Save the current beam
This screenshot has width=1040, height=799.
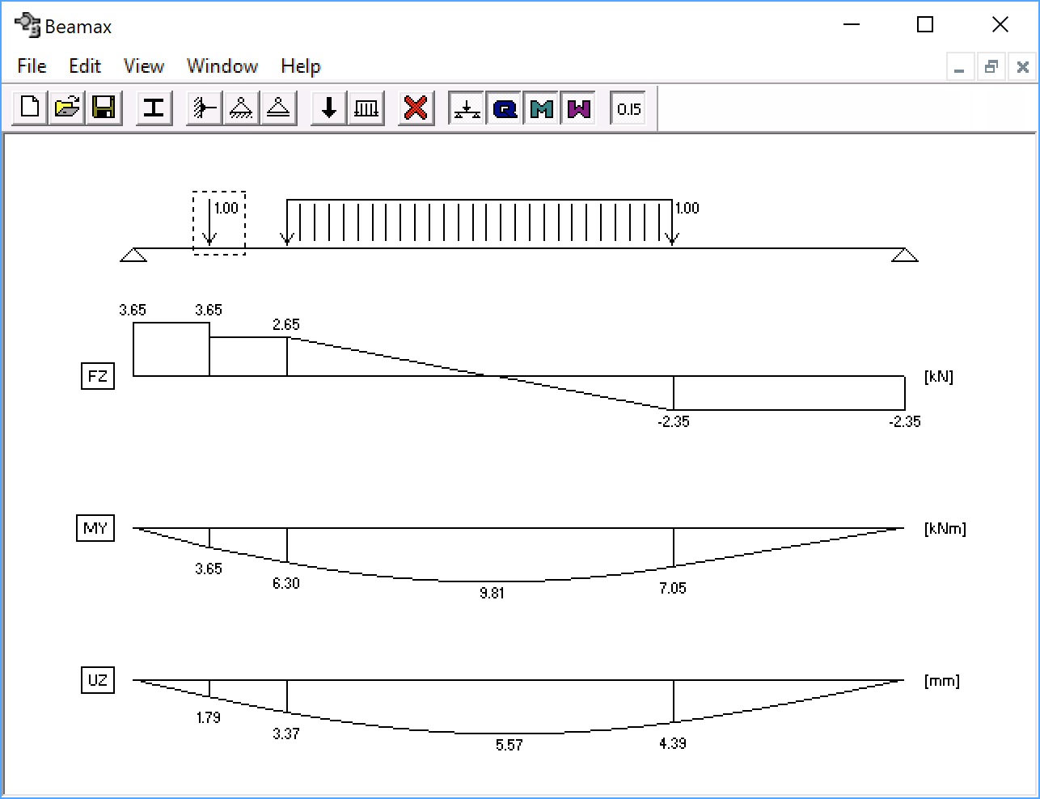click(104, 108)
